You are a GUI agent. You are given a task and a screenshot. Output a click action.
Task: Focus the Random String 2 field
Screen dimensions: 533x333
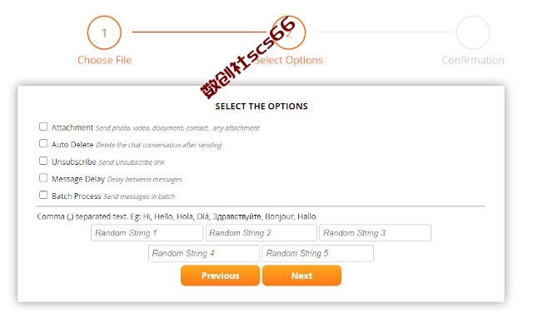click(261, 233)
